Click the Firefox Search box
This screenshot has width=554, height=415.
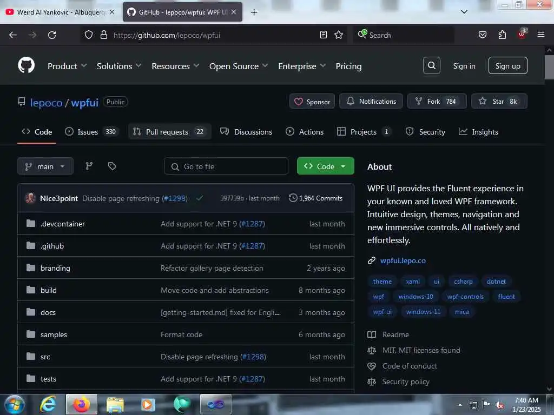coord(403,35)
